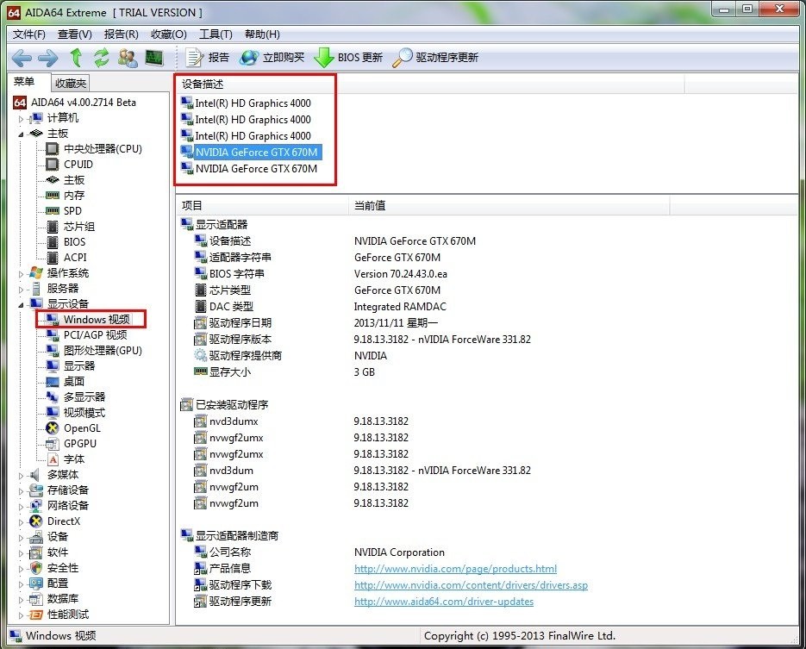Expand the DirectX tree node
Image resolution: width=806 pixels, height=649 pixels.
point(22,521)
